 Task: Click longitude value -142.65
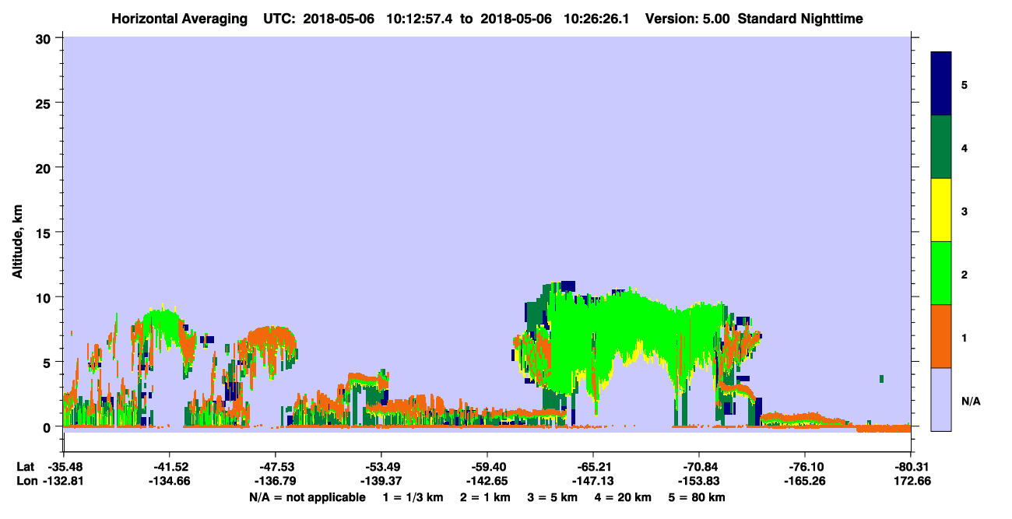click(487, 482)
